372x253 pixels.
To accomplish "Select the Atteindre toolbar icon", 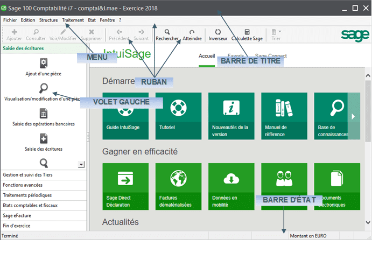I will [192, 32].
